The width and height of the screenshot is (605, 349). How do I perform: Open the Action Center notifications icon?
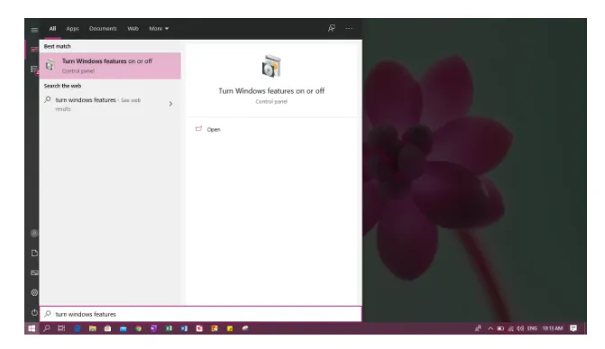tap(573, 328)
